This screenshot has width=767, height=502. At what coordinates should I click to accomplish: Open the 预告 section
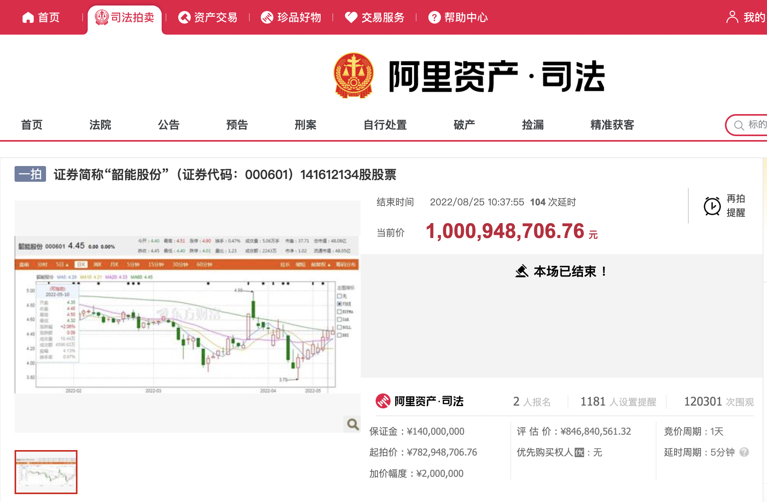(x=237, y=125)
